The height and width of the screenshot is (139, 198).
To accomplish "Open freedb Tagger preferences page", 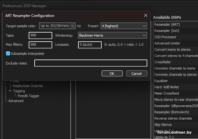I will click(29, 96).
